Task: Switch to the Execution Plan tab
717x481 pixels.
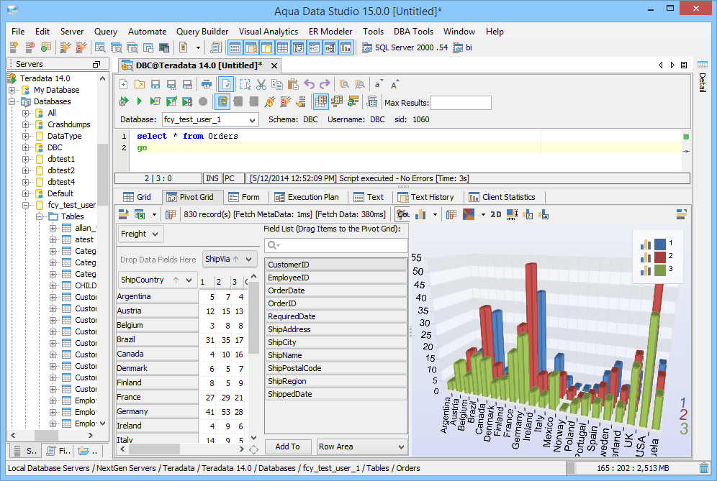Action: 307,197
